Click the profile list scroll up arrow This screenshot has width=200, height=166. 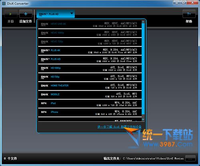coord(143,22)
